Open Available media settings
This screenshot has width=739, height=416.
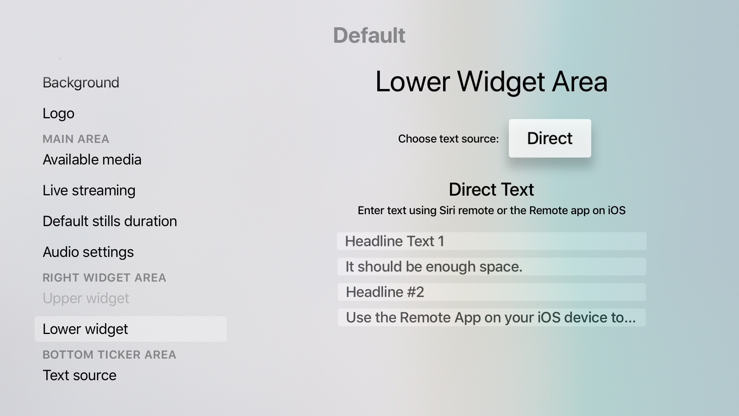92,159
